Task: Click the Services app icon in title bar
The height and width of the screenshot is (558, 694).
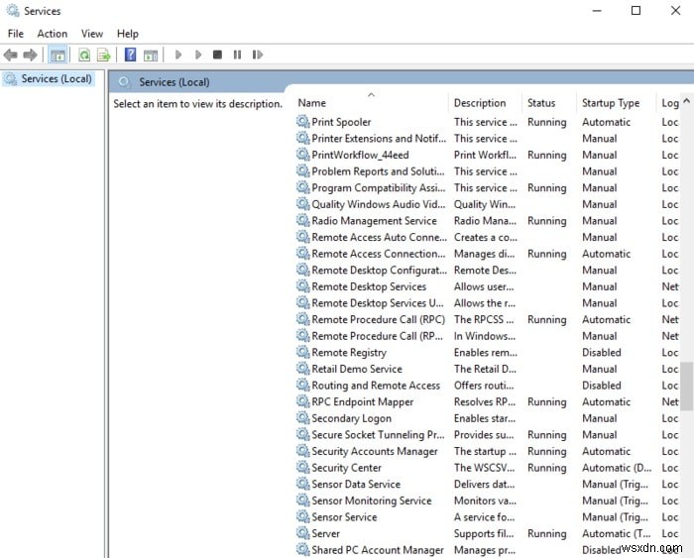Action: 12,10
